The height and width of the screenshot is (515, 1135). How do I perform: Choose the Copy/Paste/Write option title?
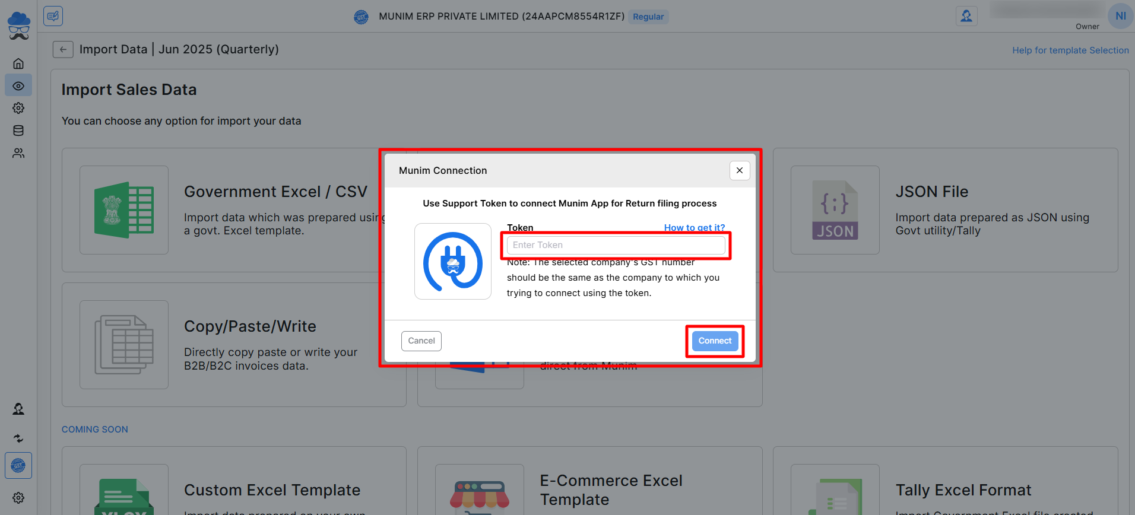(250, 326)
